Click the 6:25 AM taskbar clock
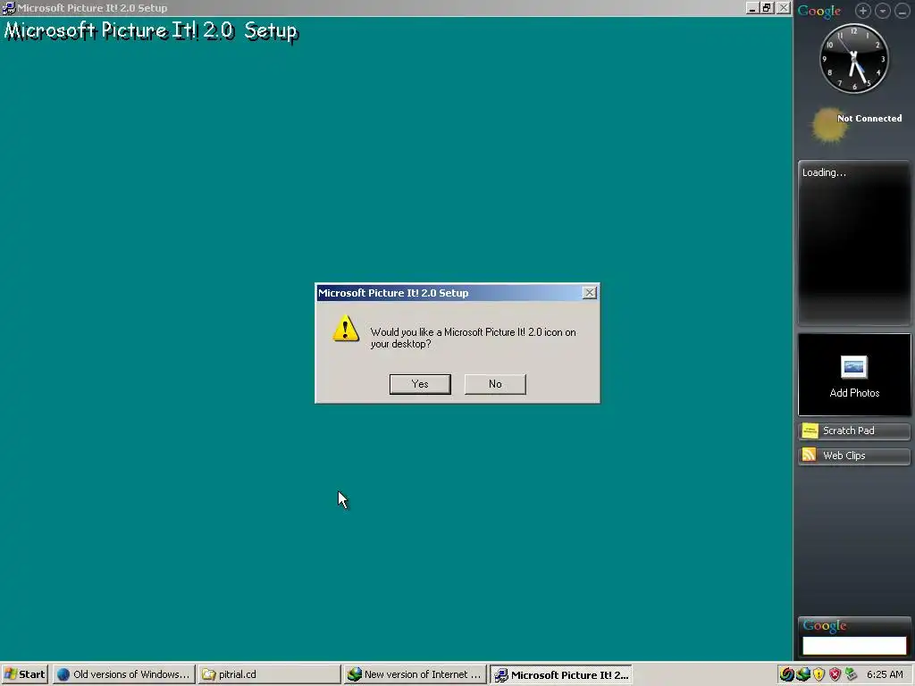915x686 pixels. pyautogui.click(x=885, y=674)
